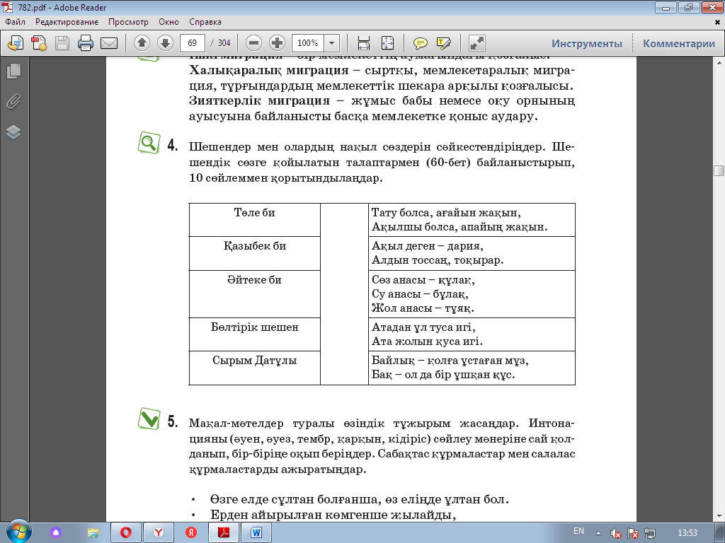
Task: Add a sticky note comment icon
Action: point(420,43)
